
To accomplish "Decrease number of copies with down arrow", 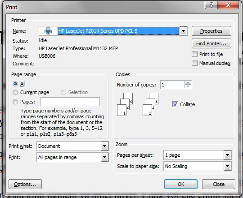I will pos(188,86).
